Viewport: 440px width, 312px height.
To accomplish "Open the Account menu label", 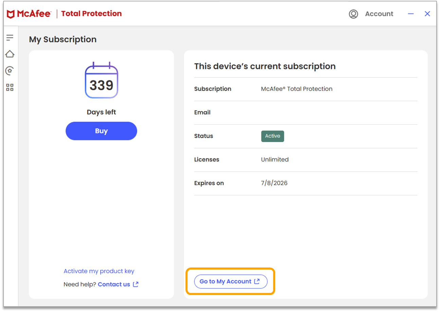I will click(379, 14).
